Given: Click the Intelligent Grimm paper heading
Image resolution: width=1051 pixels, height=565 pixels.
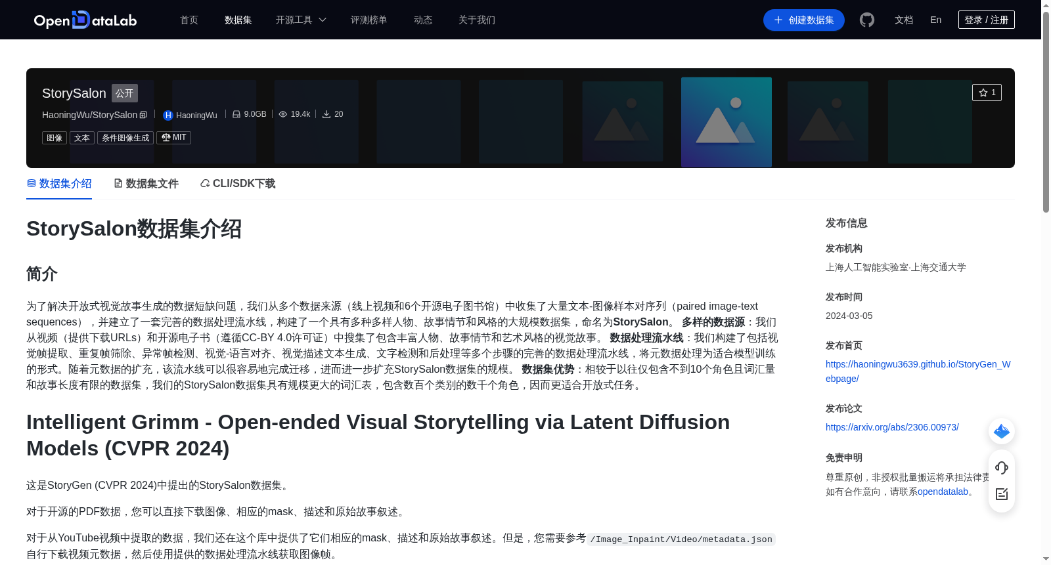Looking at the screenshot, I should 378,435.
